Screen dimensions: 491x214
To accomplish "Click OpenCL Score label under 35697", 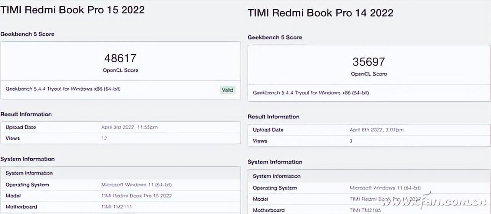I will click(369, 74).
